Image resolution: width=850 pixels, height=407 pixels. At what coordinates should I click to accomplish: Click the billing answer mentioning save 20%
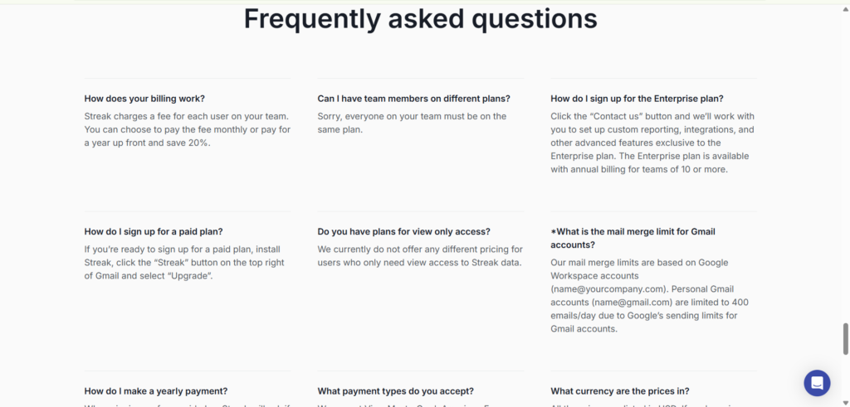(x=188, y=129)
